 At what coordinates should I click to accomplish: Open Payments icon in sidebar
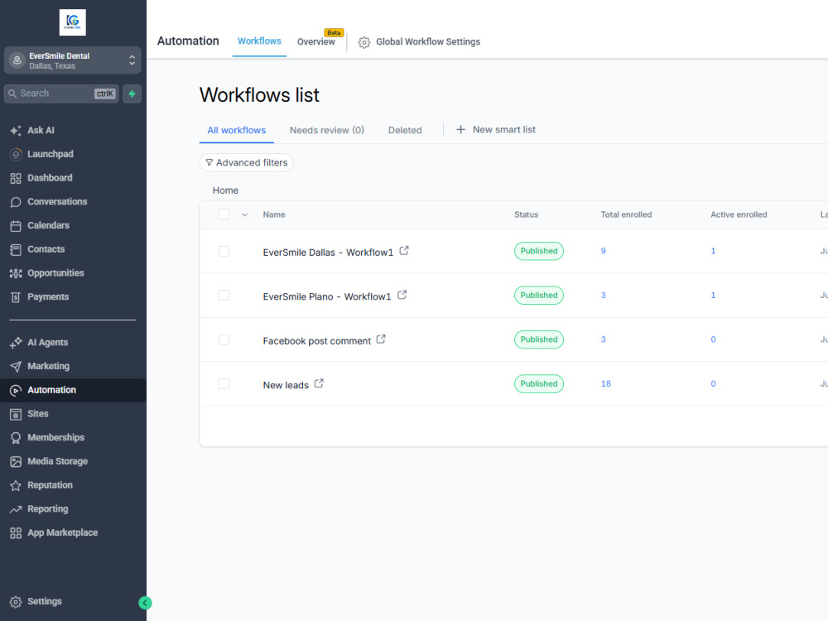tap(16, 296)
